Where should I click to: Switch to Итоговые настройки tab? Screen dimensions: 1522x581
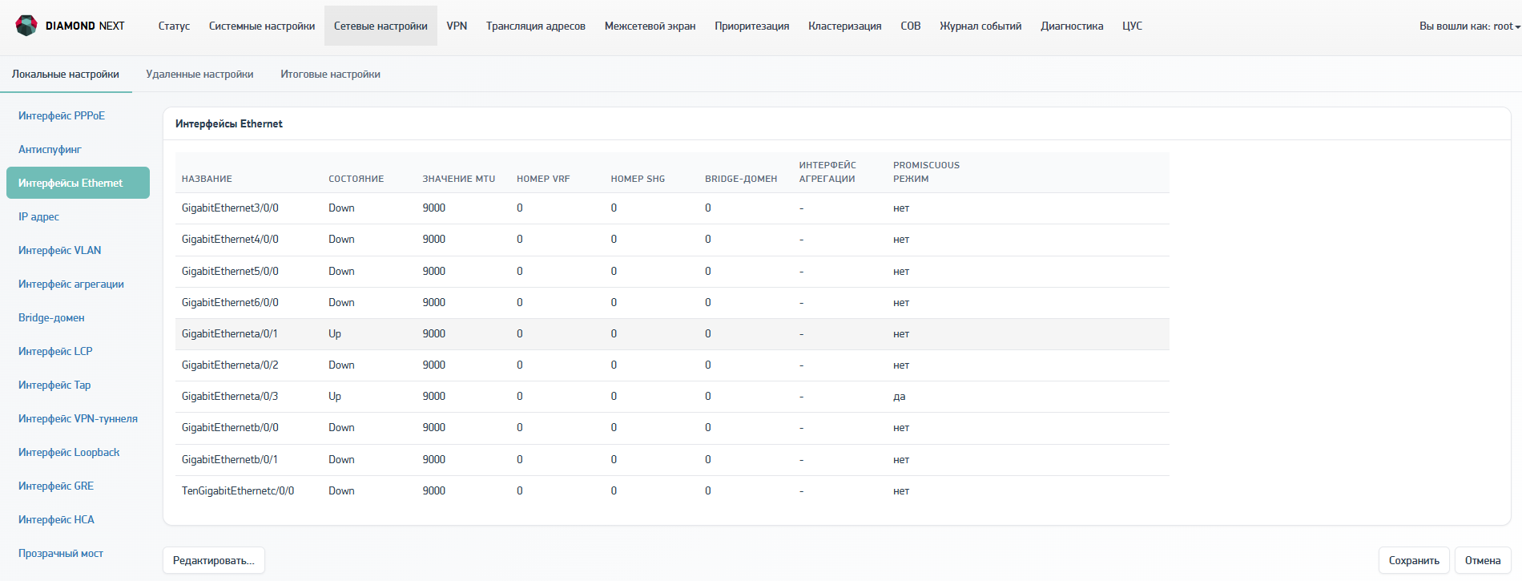[330, 74]
